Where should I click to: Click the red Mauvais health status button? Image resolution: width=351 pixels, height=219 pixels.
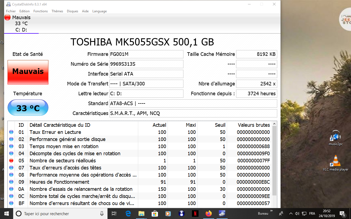click(28, 72)
